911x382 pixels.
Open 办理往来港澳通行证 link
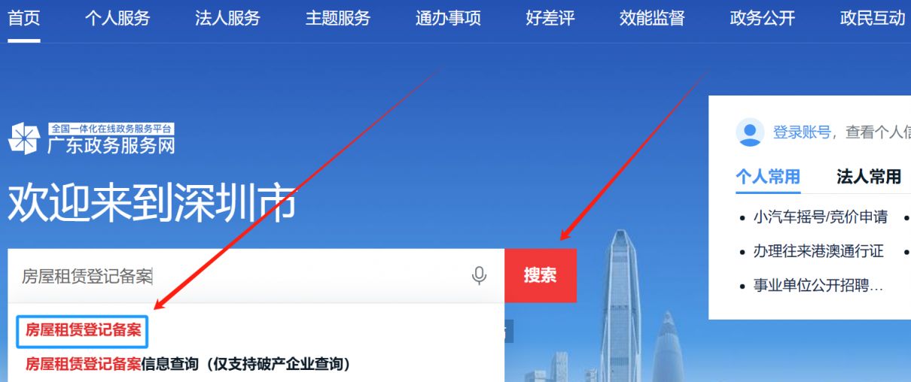(x=818, y=251)
